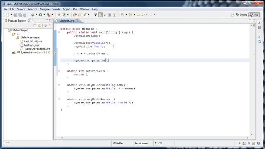Image resolution: width=265 pixels, height=149 pixels.
Task: Select TypesAndVariables.java in Package Explorer
Action: pyautogui.click(x=35, y=49)
